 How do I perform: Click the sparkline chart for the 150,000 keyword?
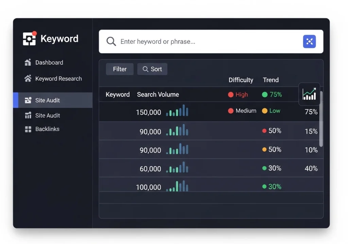[x=177, y=111]
